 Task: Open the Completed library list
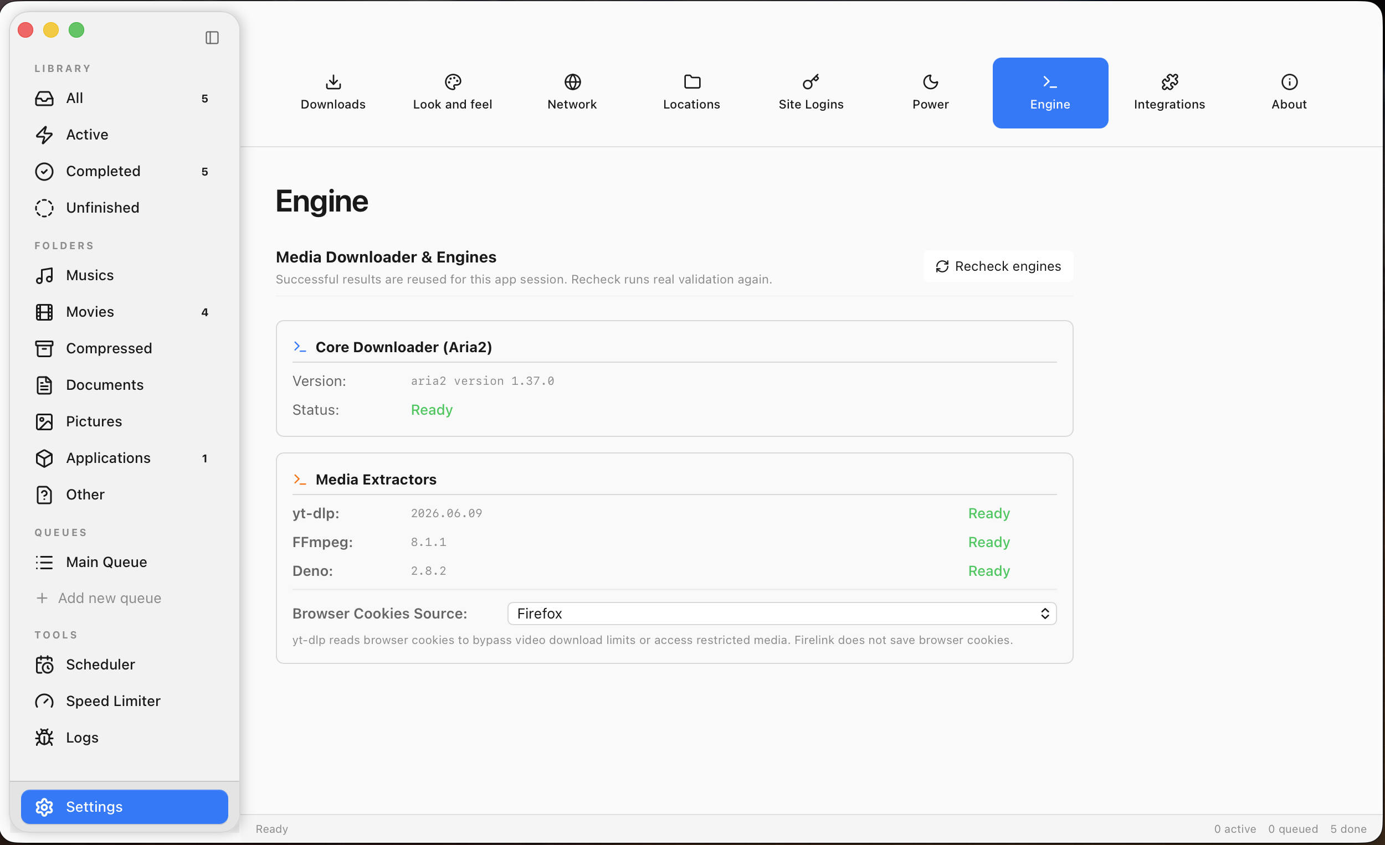pos(124,171)
